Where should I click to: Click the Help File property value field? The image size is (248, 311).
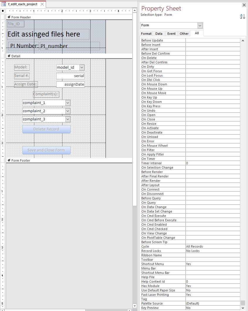(x=213, y=277)
